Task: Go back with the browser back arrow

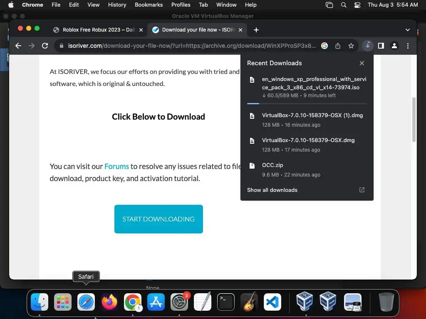Action: point(18,46)
